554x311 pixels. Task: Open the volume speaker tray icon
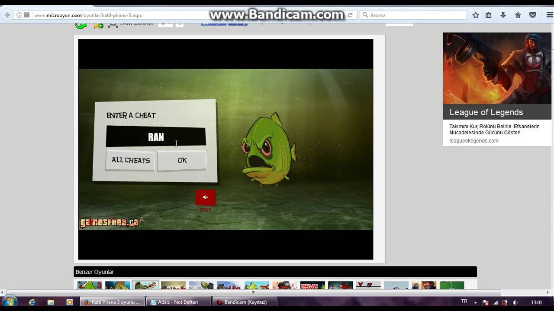point(515,302)
